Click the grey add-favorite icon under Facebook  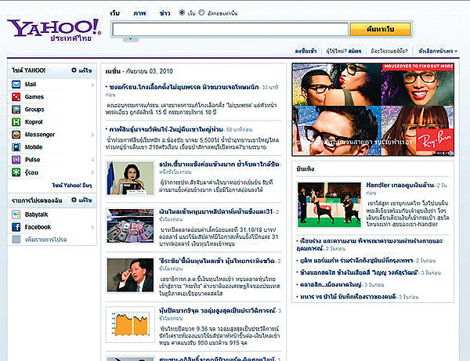pyautogui.click(x=16, y=240)
